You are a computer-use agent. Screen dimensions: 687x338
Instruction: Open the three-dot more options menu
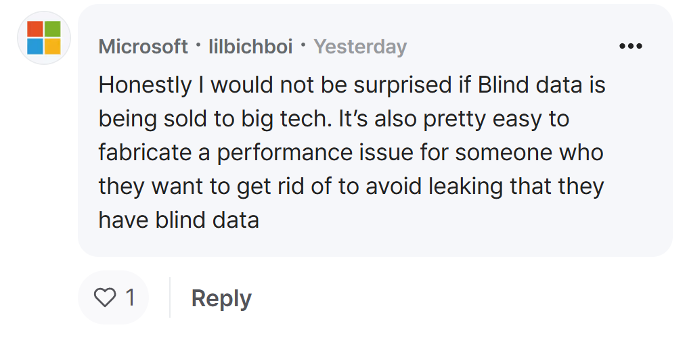click(630, 46)
